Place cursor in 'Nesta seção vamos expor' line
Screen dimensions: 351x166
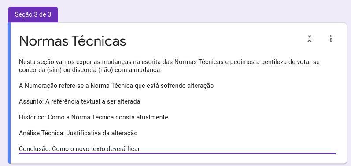169,62
